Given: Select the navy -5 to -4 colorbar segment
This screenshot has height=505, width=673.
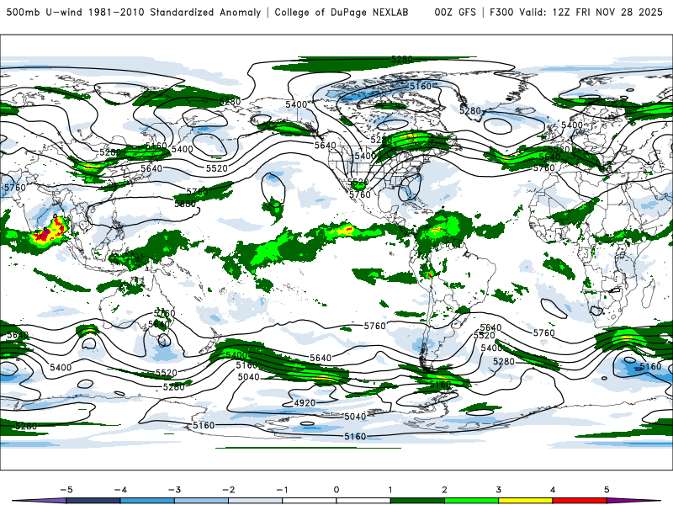Looking at the screenshot, I should pos(93,501).
